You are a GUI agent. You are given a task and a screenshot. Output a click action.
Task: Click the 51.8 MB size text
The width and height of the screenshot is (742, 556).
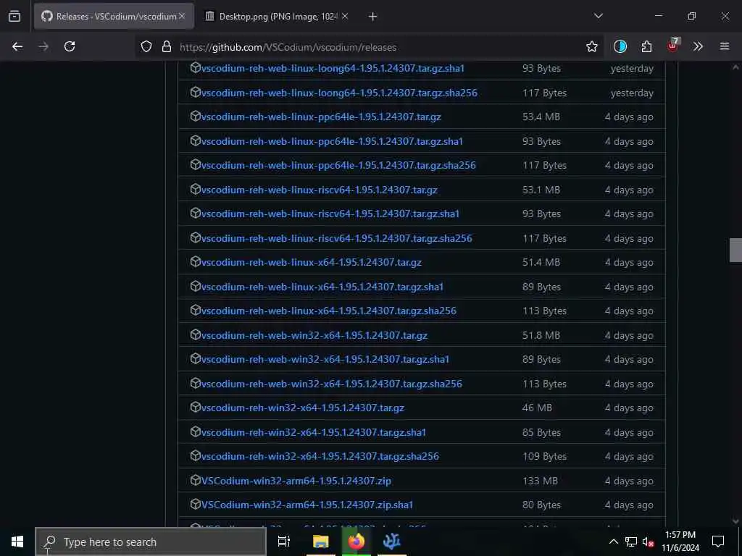[x=541, y=335]
